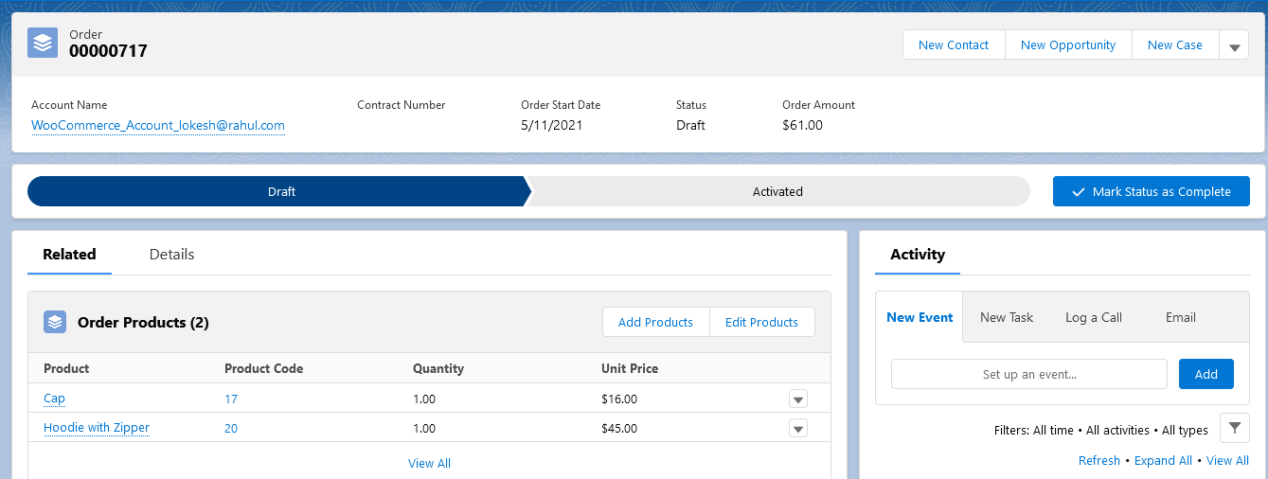Screen dimensions: 1268x479
Task: Open the Hoodie with Zipper product link
Action: [97, 428]
